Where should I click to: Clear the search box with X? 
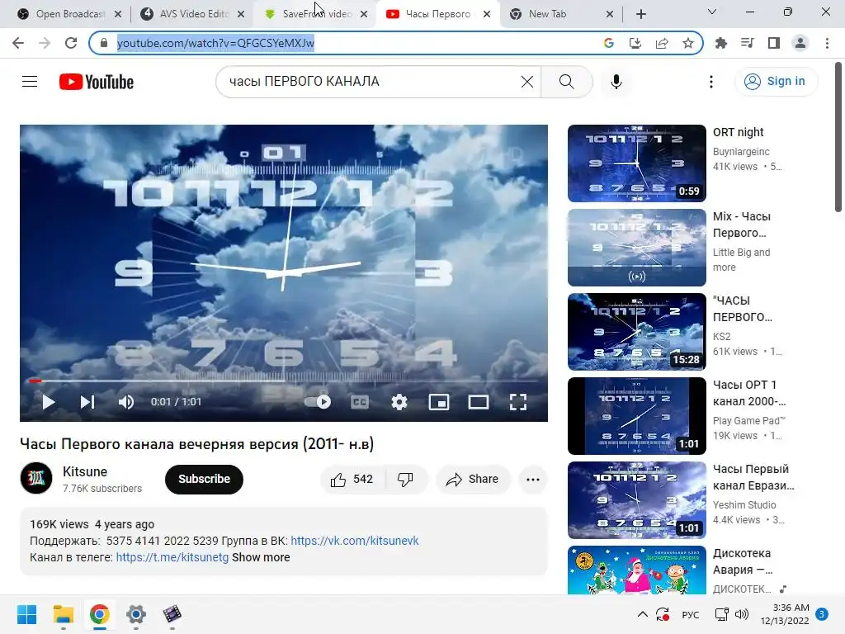point(527,82)
